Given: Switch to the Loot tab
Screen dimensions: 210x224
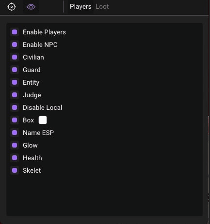Looking at the screenshot, I should (x=102, y=7).
